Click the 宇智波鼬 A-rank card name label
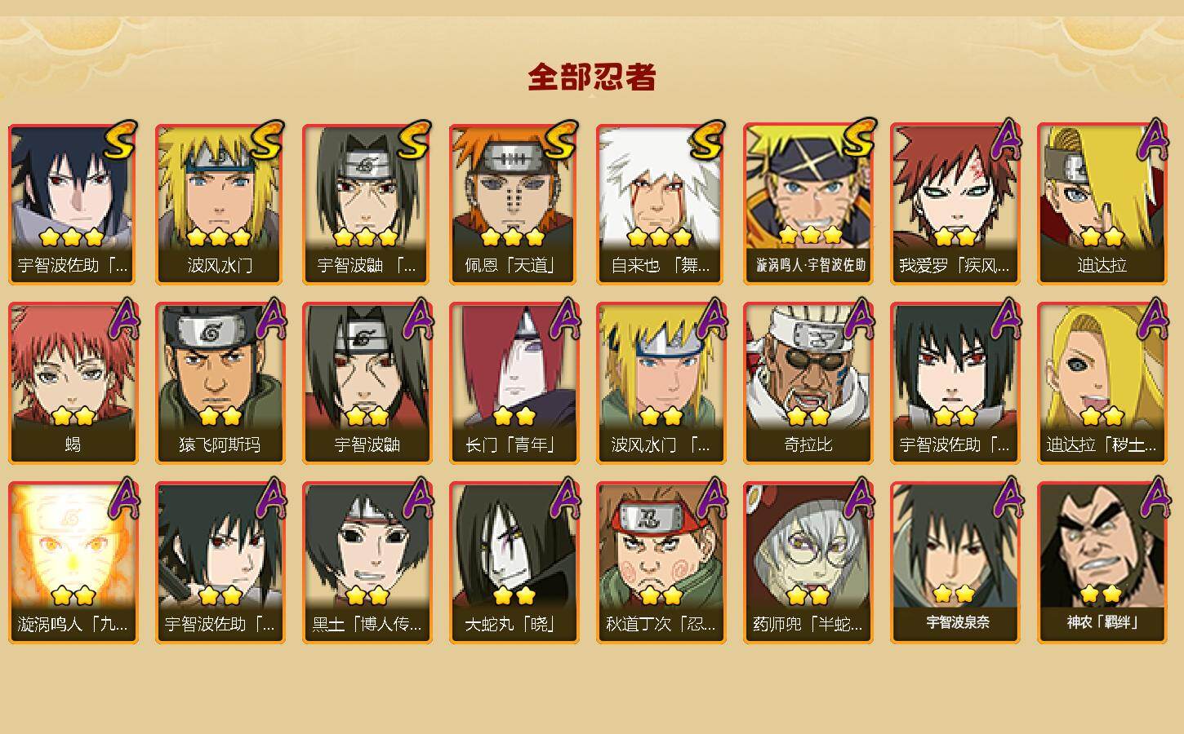This screenshot has height=734, width=1184. tap(367, 445)
